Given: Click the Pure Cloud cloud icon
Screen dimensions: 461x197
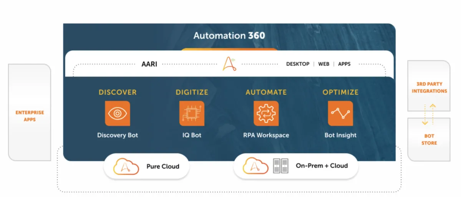Looking at the screenshot, I should (126, 166).
